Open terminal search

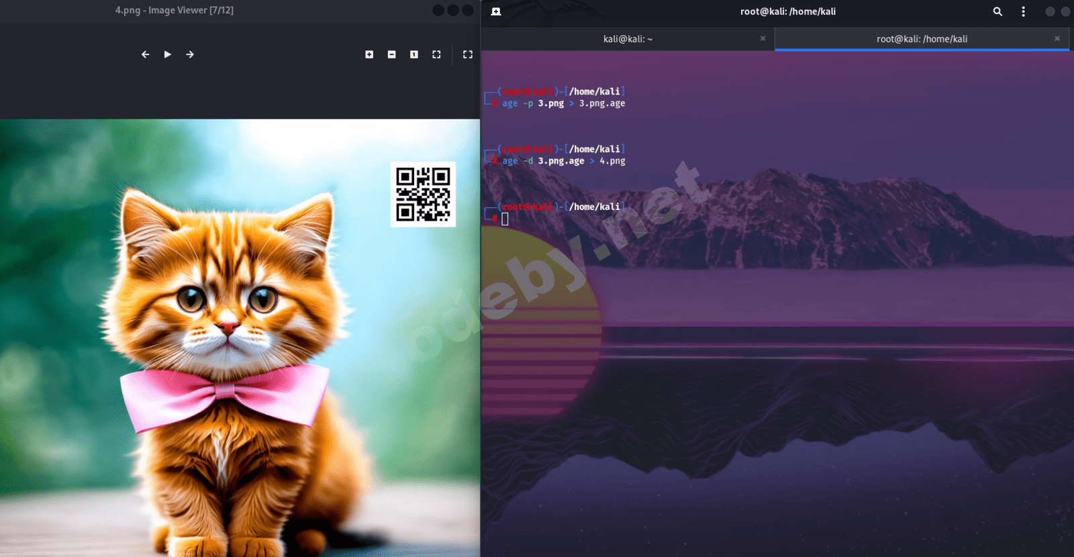pos(997,11)
